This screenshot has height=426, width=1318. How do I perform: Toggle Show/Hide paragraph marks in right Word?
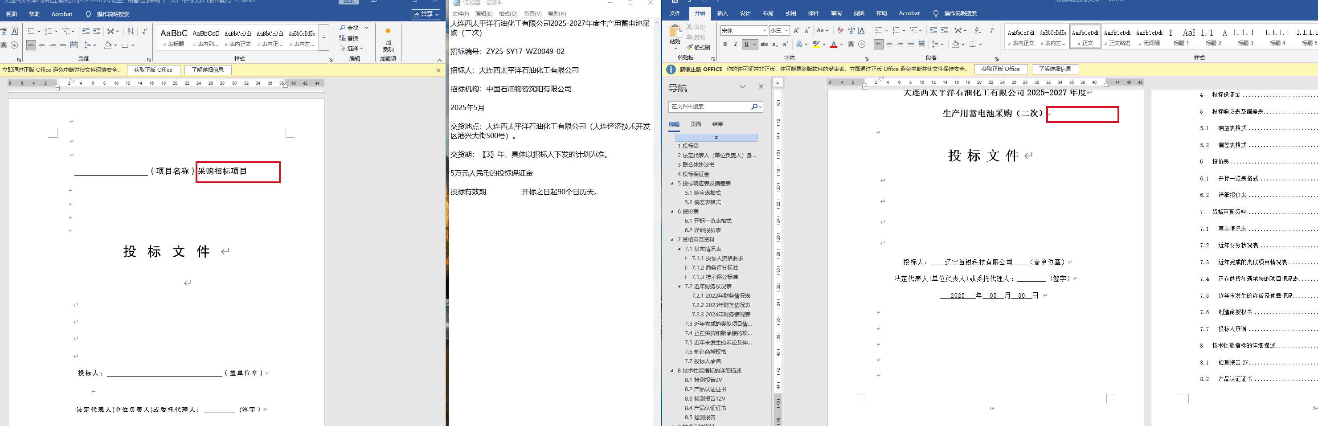[992, 31]
